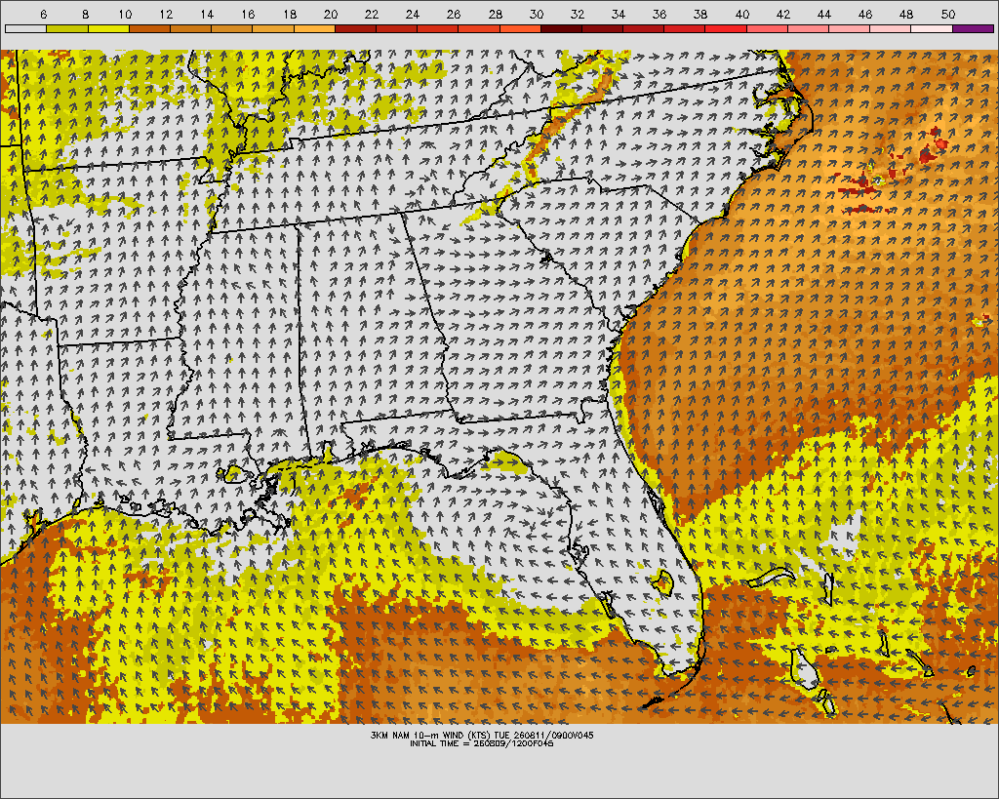Select the swatch between 36 and 38
This screenshot has width=999, height=799.
pos(685,28)
